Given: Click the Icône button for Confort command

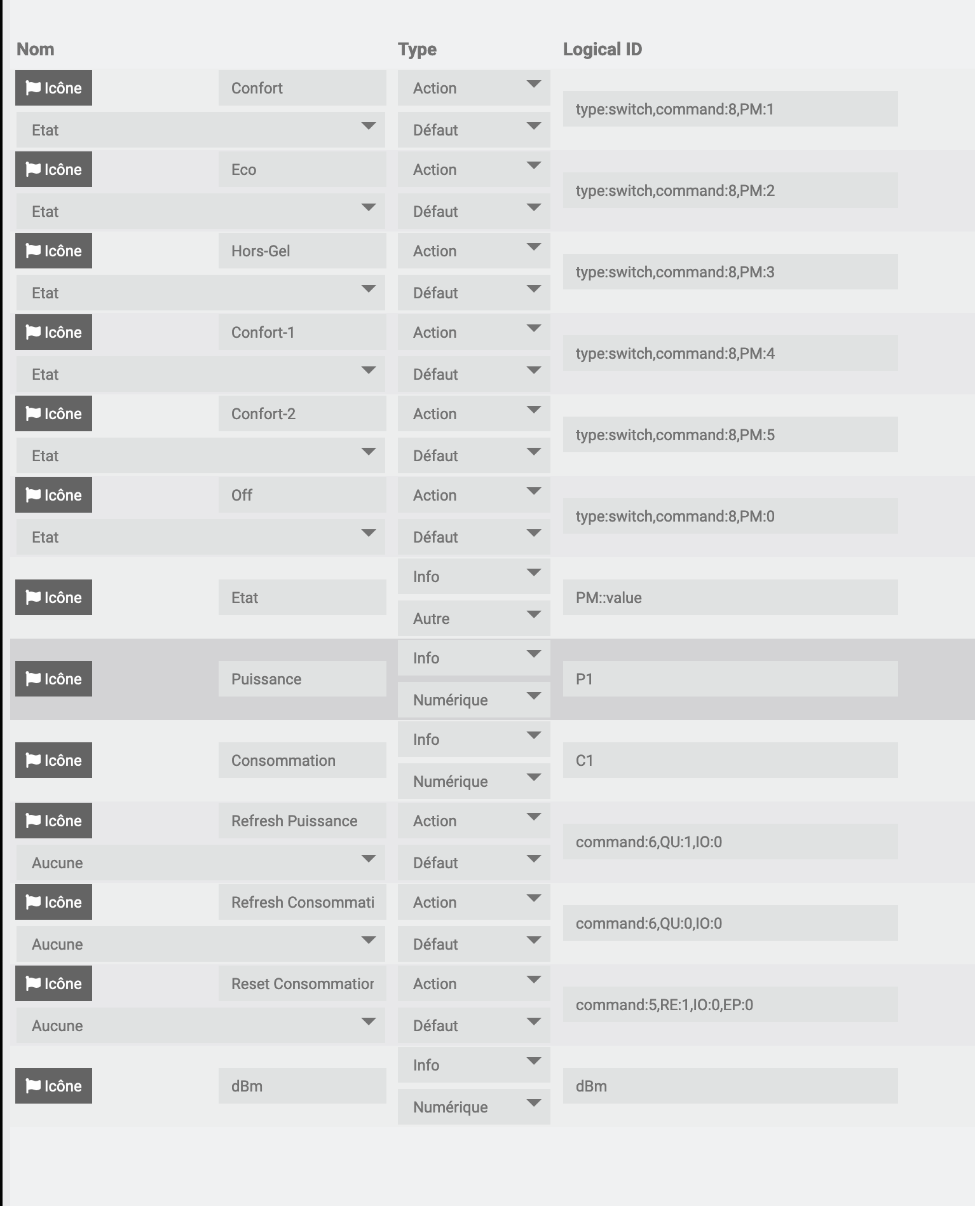Looking at the screenshot, I should pyautogui.click(x=53, y=88).
